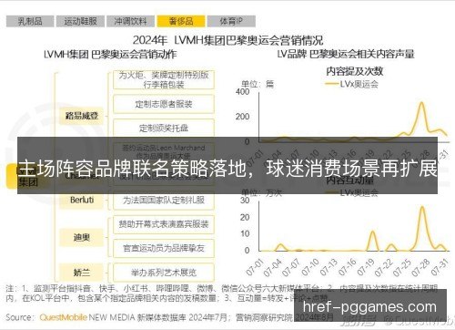The width and height of the screenshot is (455, 330).
Task: Switch to the 乳制品 tab
Action: [x=30, y=21]
